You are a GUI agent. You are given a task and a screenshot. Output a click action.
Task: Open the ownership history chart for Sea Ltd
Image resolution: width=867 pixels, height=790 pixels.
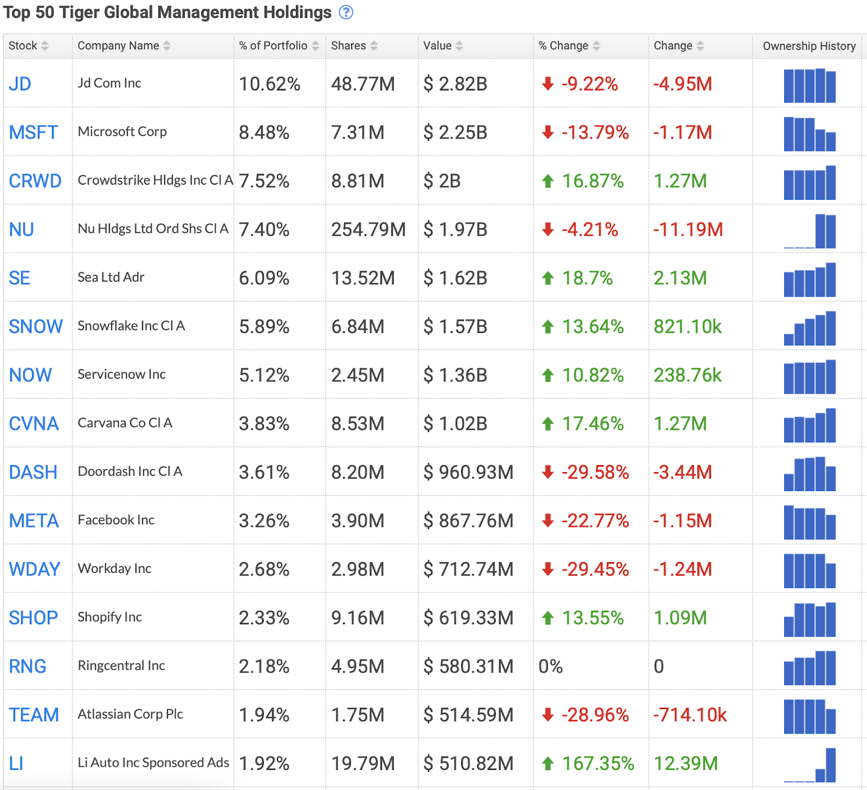[x=810, y=279]
